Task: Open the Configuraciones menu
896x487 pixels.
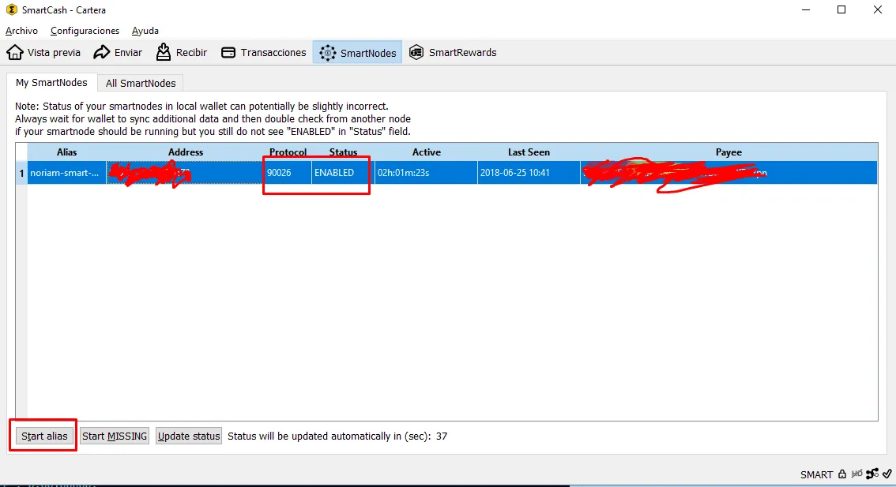Action: pyautogui.click(x=85, y=31)
